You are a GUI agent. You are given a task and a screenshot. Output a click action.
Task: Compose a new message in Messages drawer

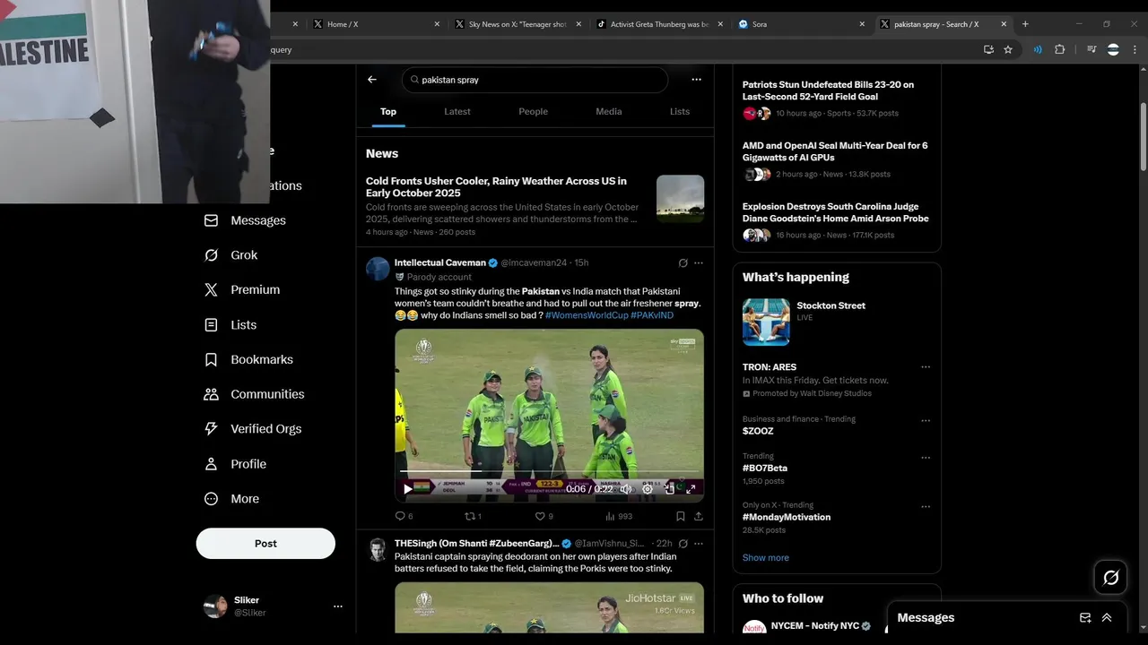point(1085,618)
